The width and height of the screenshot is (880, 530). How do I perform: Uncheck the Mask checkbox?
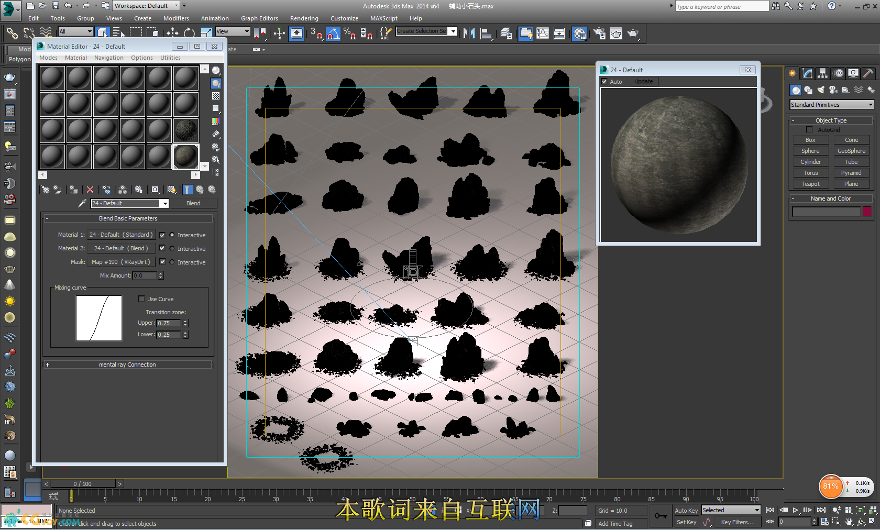(162, 262)
